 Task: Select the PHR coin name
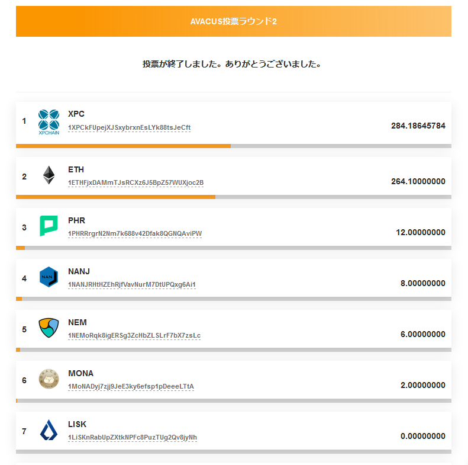point(76,220)
